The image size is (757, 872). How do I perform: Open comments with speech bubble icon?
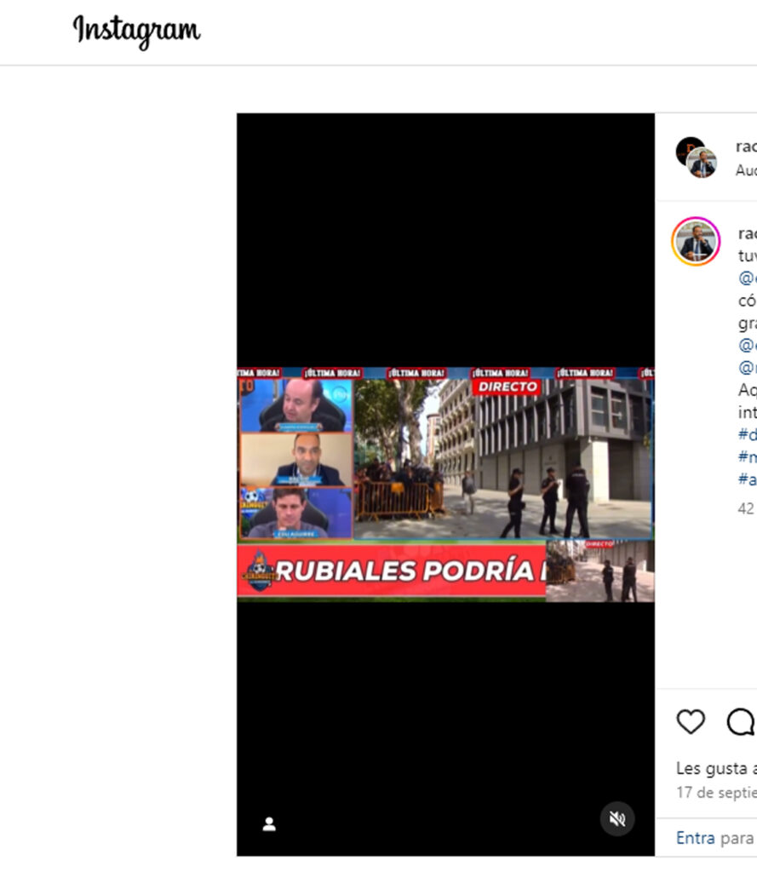pyautogui.click(x=742, y=722)
